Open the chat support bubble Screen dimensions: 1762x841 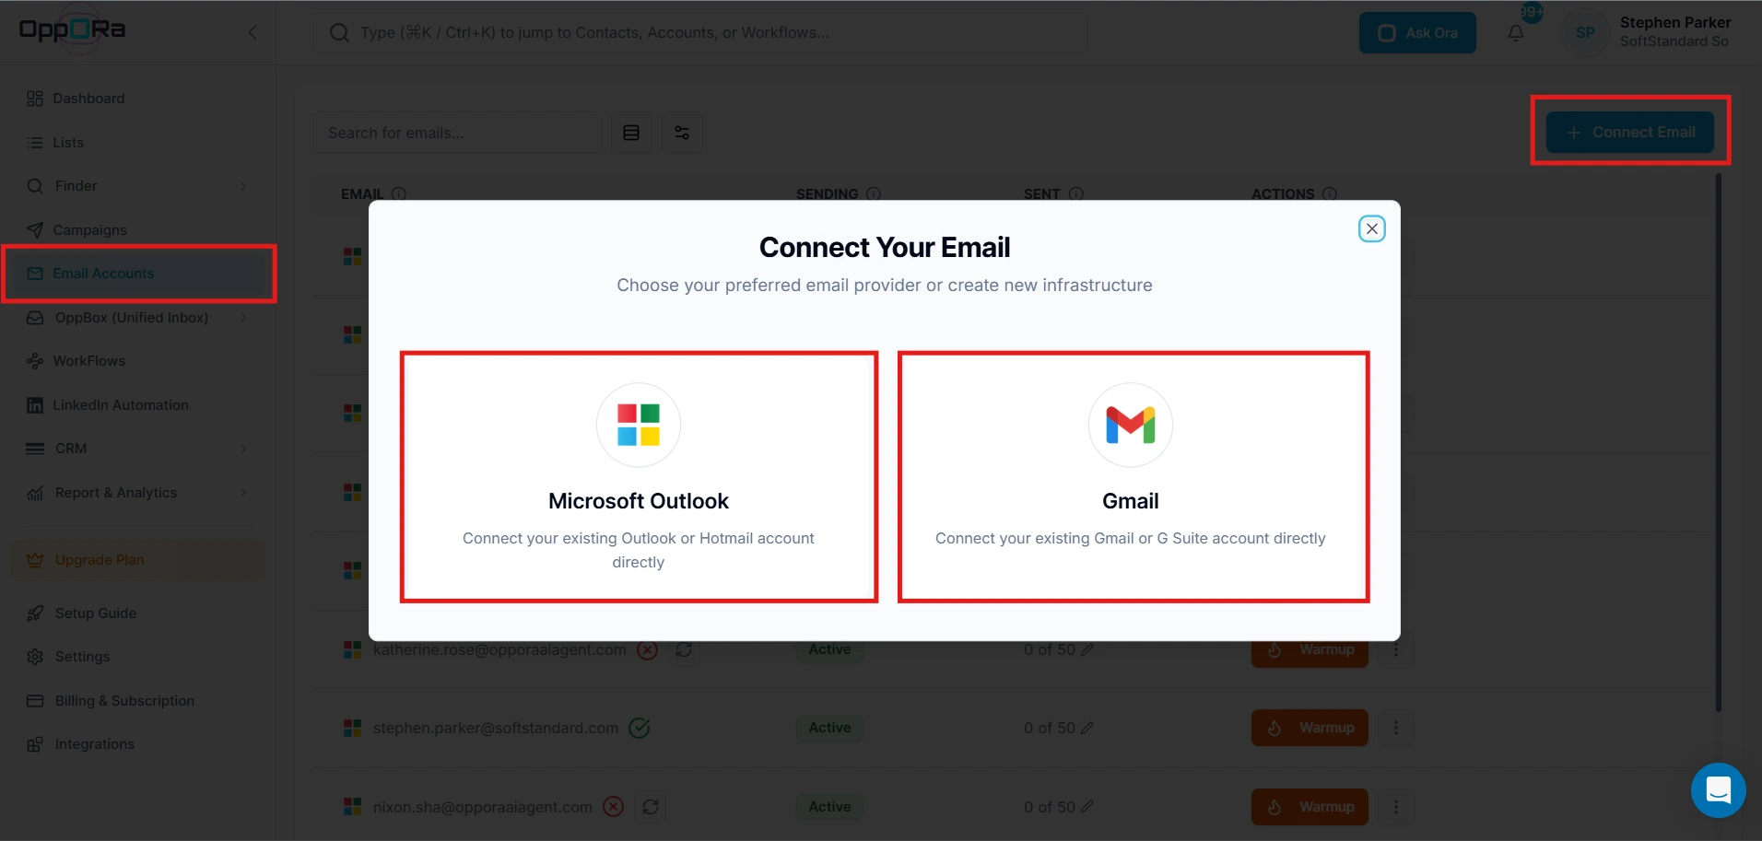pos(1718,789)
